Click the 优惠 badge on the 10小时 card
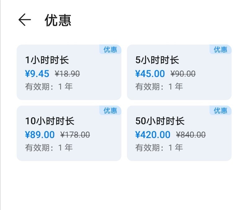Viewport: 248px width, 210px height. coord(110,110)
